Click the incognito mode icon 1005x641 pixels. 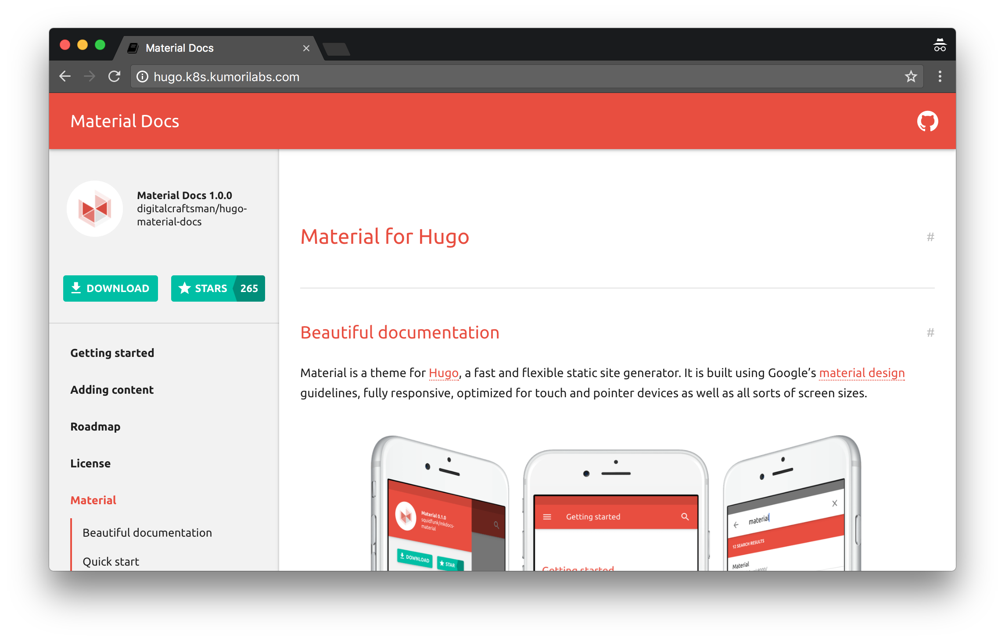pyautogui.click(x=940, y=45)
